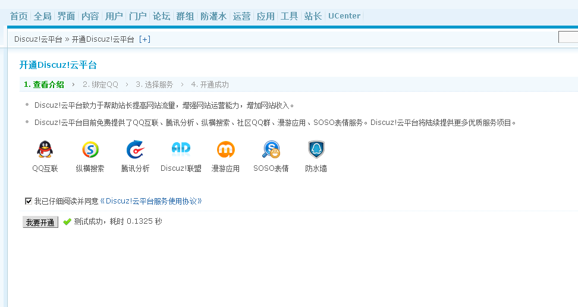Open the 内容 menu
578x307 pixels.
pos(90,16)
